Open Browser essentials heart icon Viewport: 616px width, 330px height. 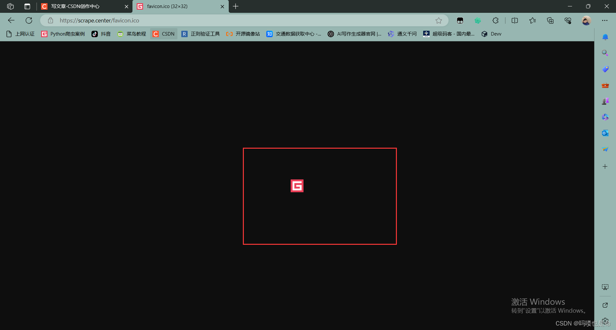[x=568, y=21]
